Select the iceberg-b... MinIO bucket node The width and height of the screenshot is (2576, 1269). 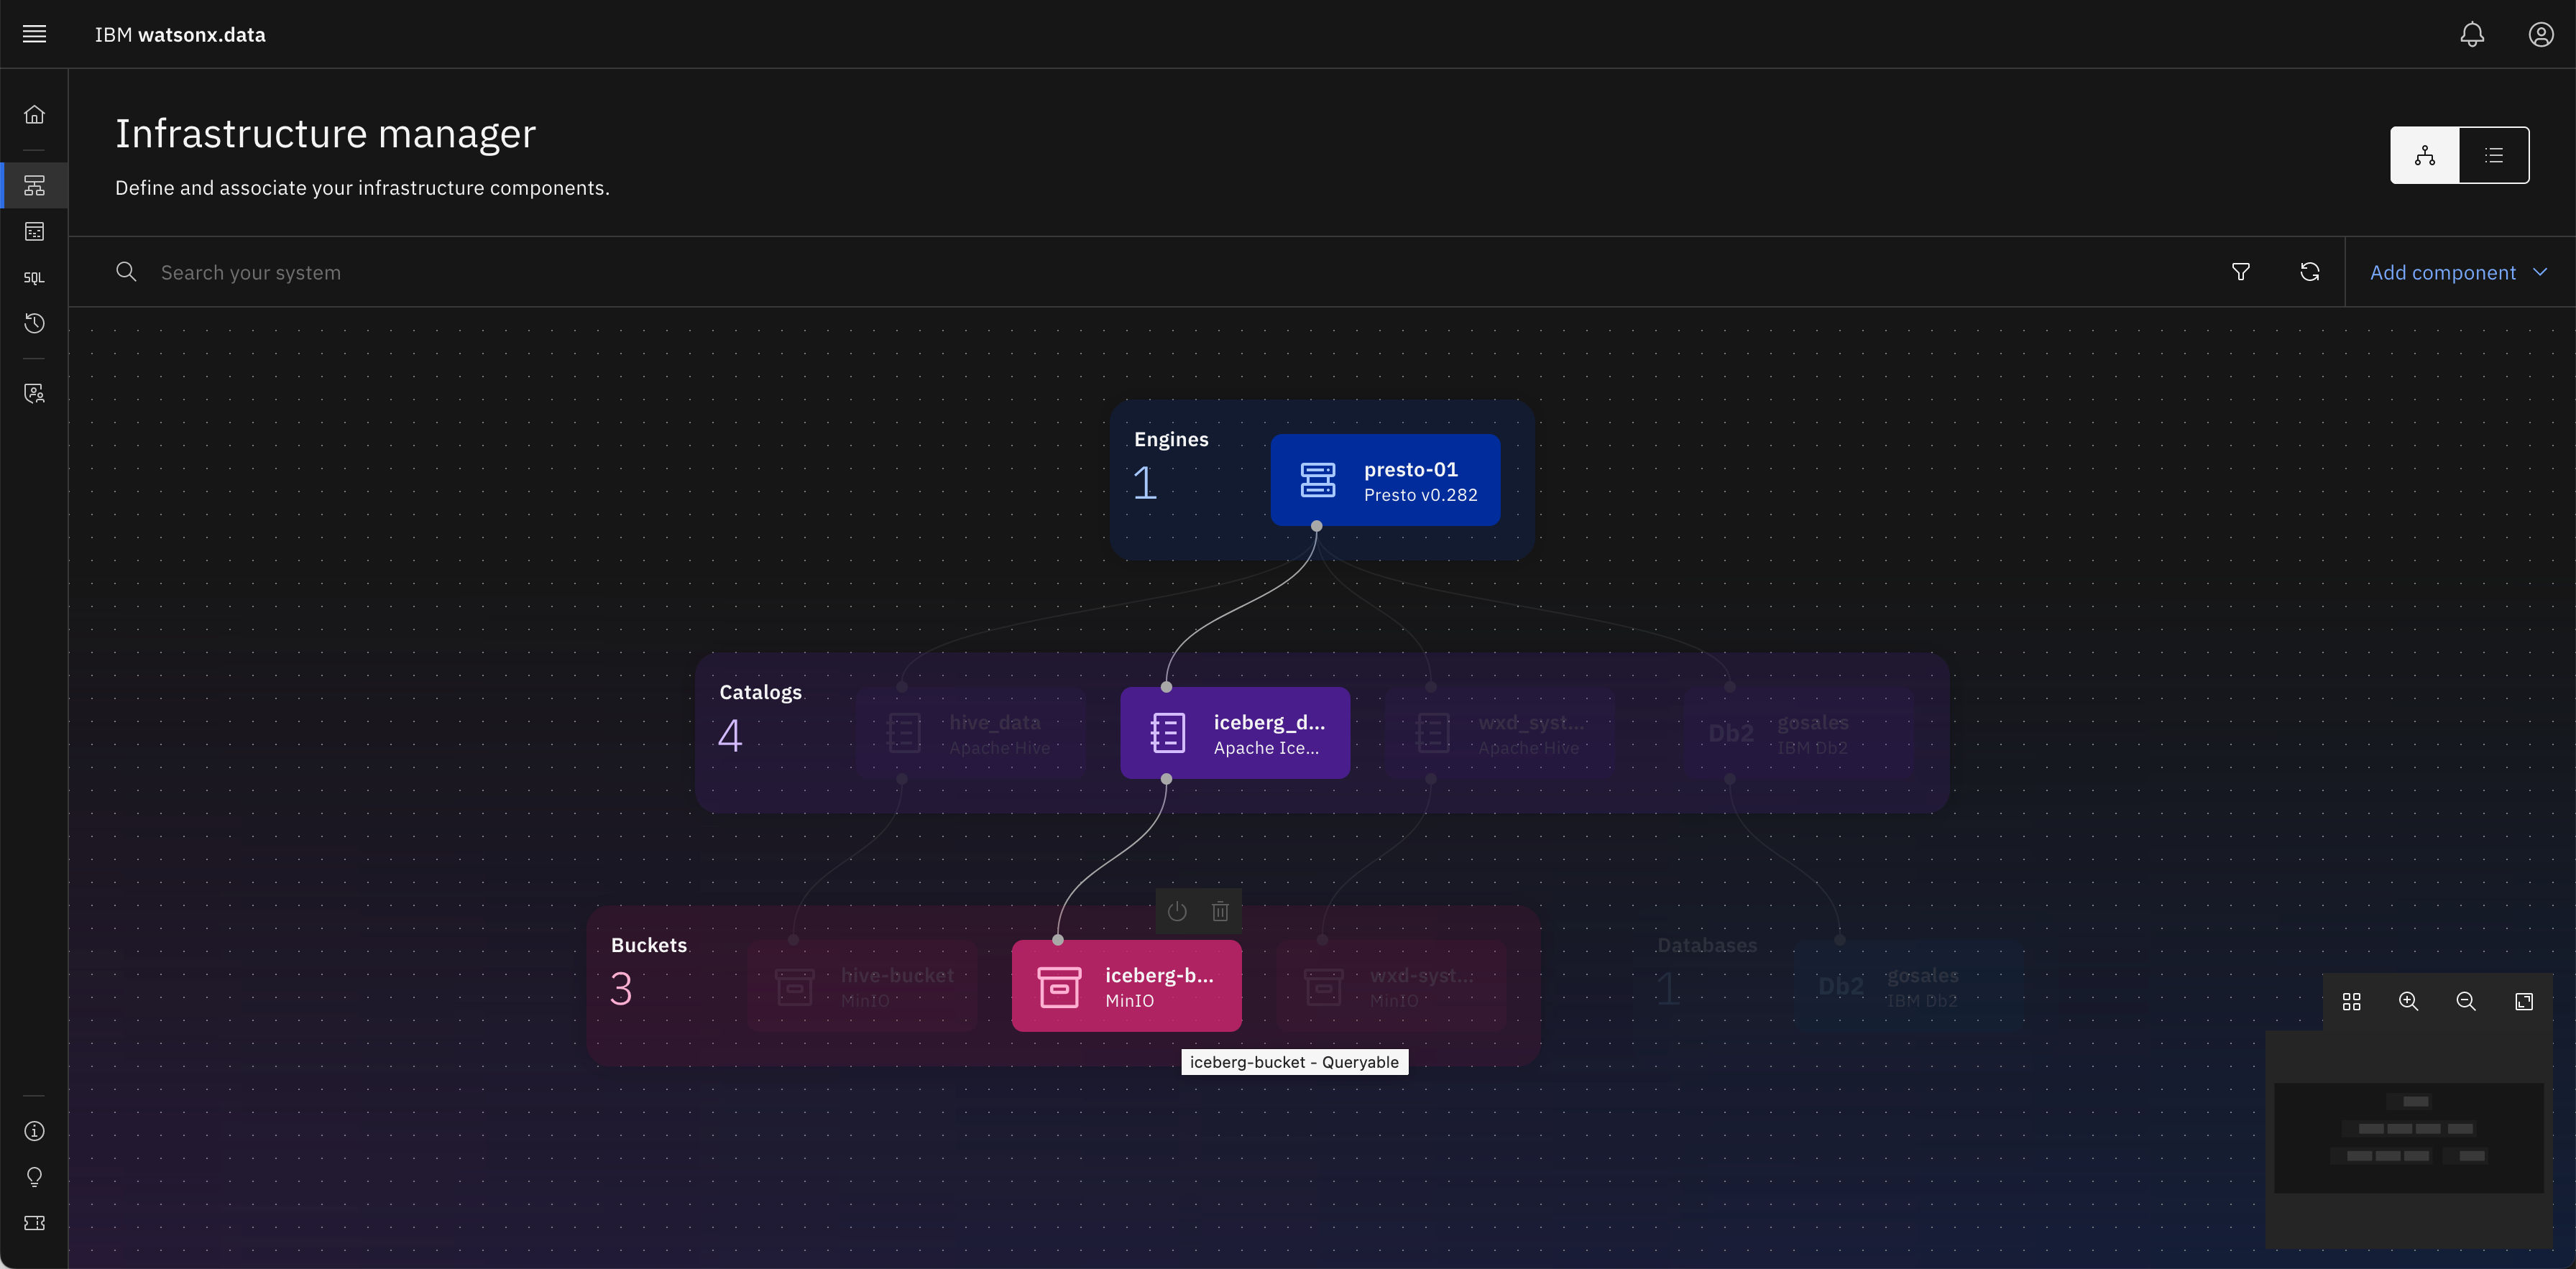pos(1127,986)
